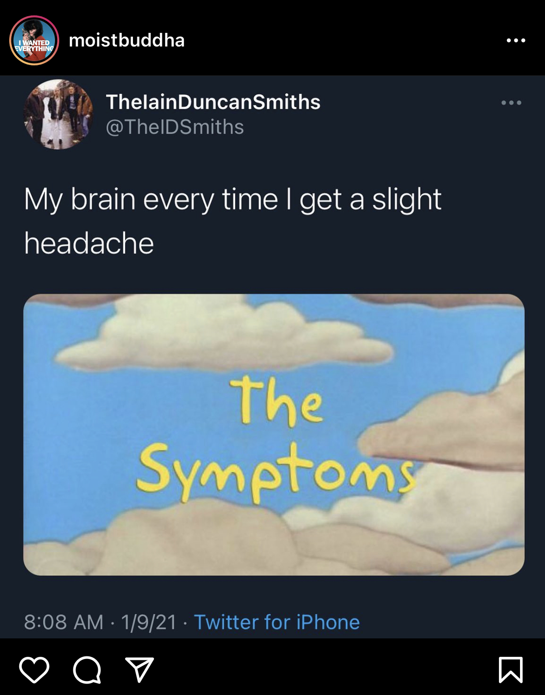Open The Symptoms cloud image
The image size is (545, 695).
pyautogui.click(x=274, y=434)
